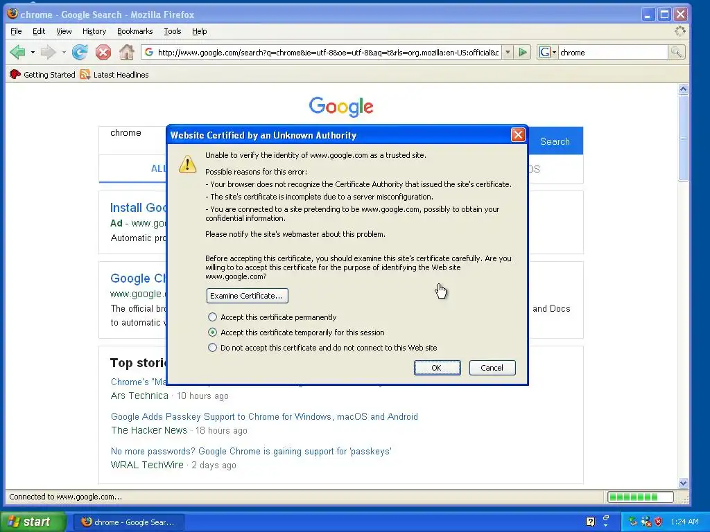Click the page loading progress bar

640,497
